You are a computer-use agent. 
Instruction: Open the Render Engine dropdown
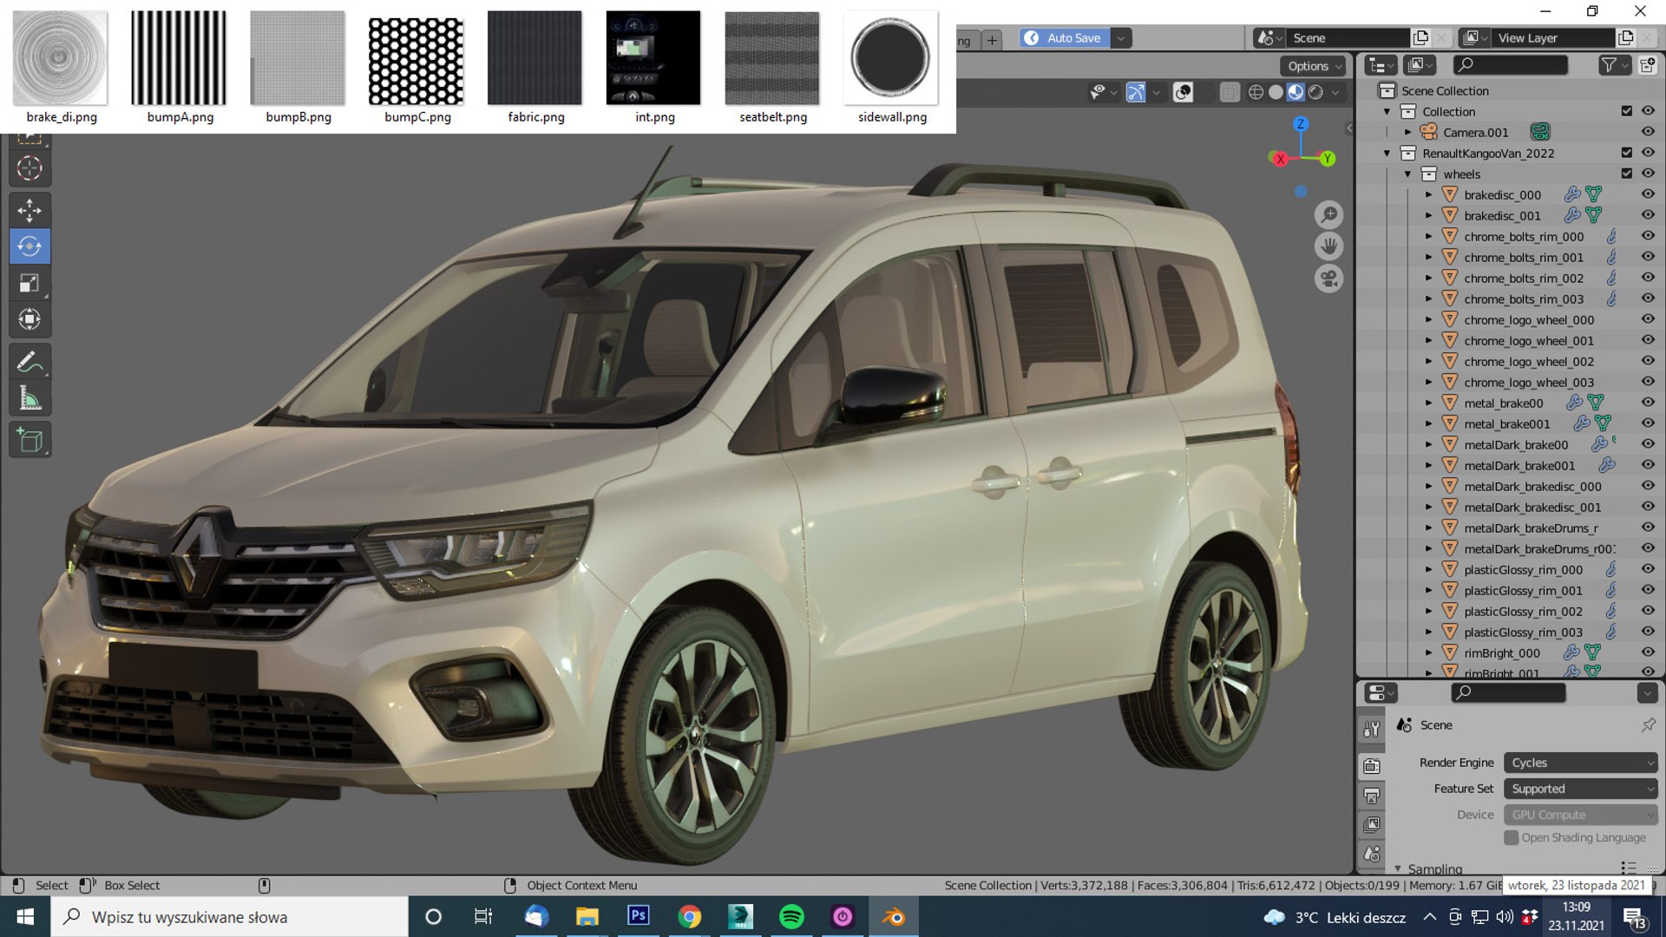click(1581, 763)
